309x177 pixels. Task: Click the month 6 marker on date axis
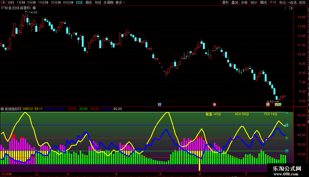[200, 174]
